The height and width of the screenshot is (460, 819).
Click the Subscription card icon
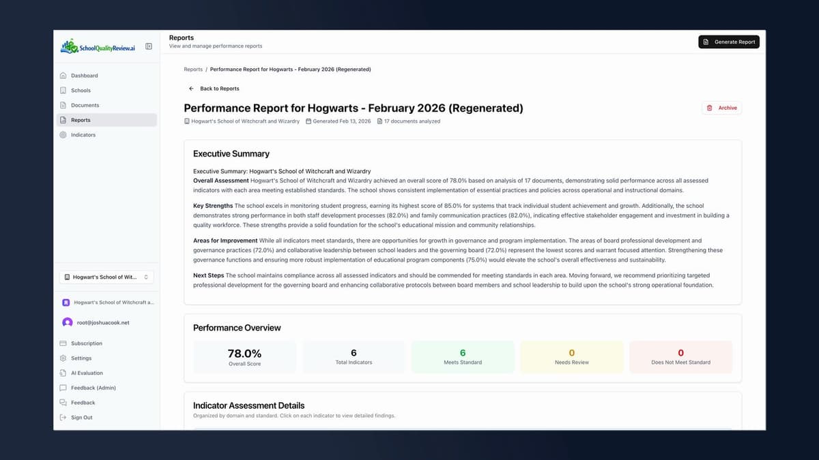63,343
